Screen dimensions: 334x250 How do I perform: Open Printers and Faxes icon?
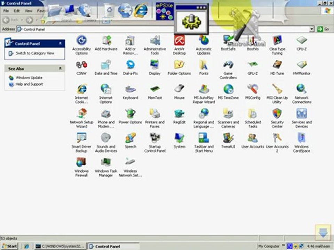click(155, 118)
